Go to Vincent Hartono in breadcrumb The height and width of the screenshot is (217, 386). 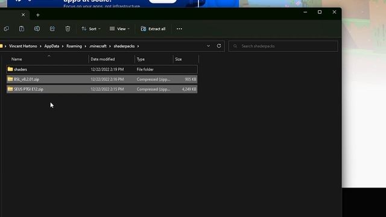23,46
